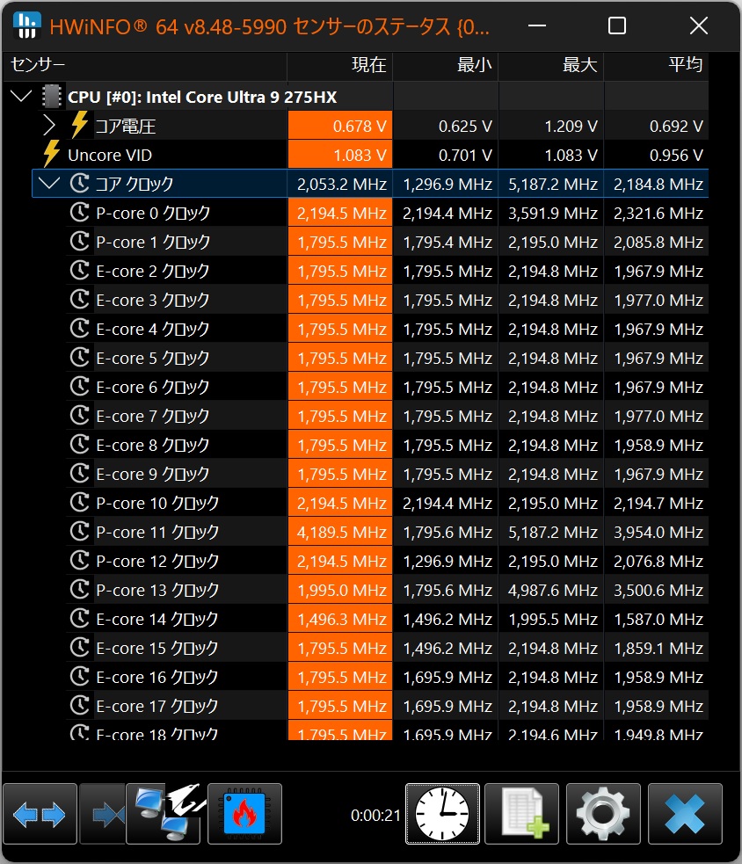Close the HWiNFO window via title bar X
The width and height of the screenshot is (742, 864).
coord(698,25)
